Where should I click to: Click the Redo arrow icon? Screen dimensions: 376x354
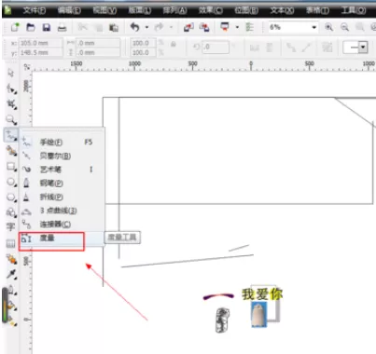(159, 27)
